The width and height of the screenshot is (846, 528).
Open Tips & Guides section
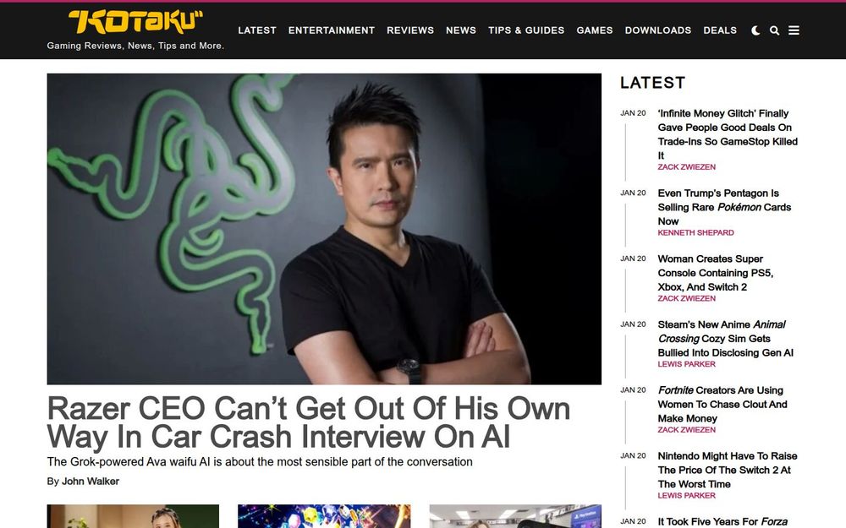click(x=526, y=30)
